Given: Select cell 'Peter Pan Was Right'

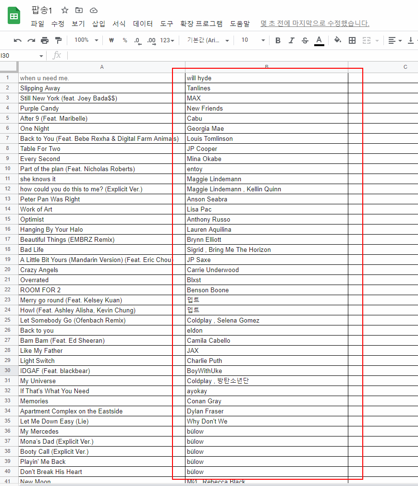Looking at the screenshot, I should click(x=102, y=199).
